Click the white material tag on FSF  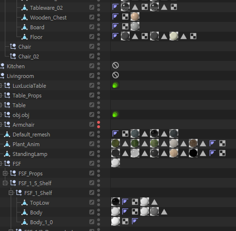point(116,163)
